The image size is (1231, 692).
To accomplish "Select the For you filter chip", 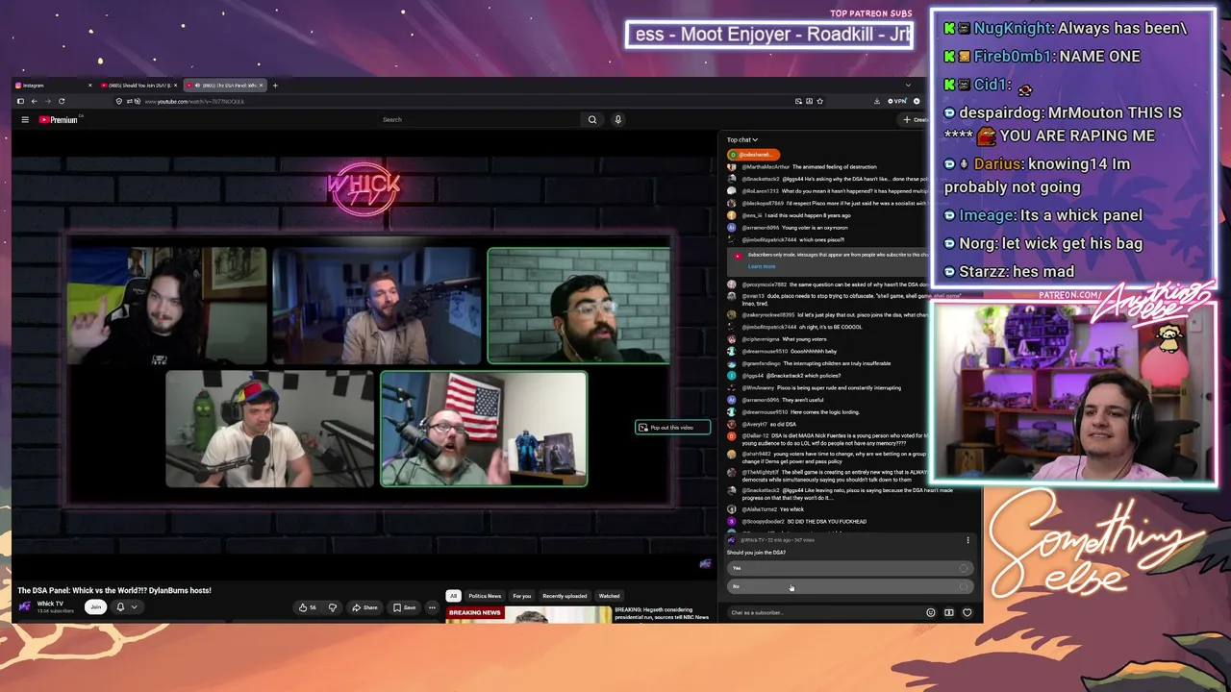I will click(x=522, y=596).
